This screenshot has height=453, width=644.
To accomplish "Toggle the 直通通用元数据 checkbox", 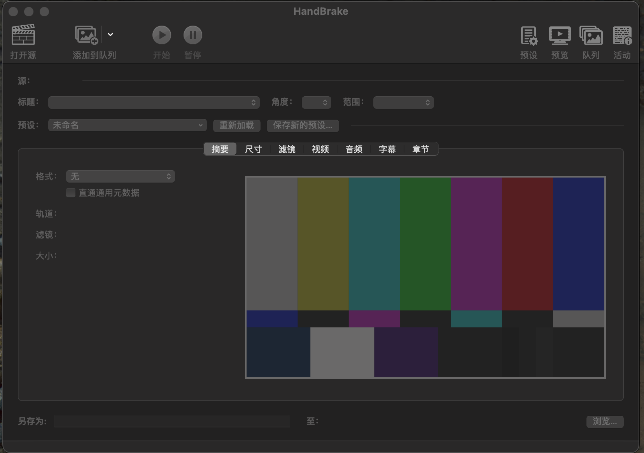I will point(71,193).
